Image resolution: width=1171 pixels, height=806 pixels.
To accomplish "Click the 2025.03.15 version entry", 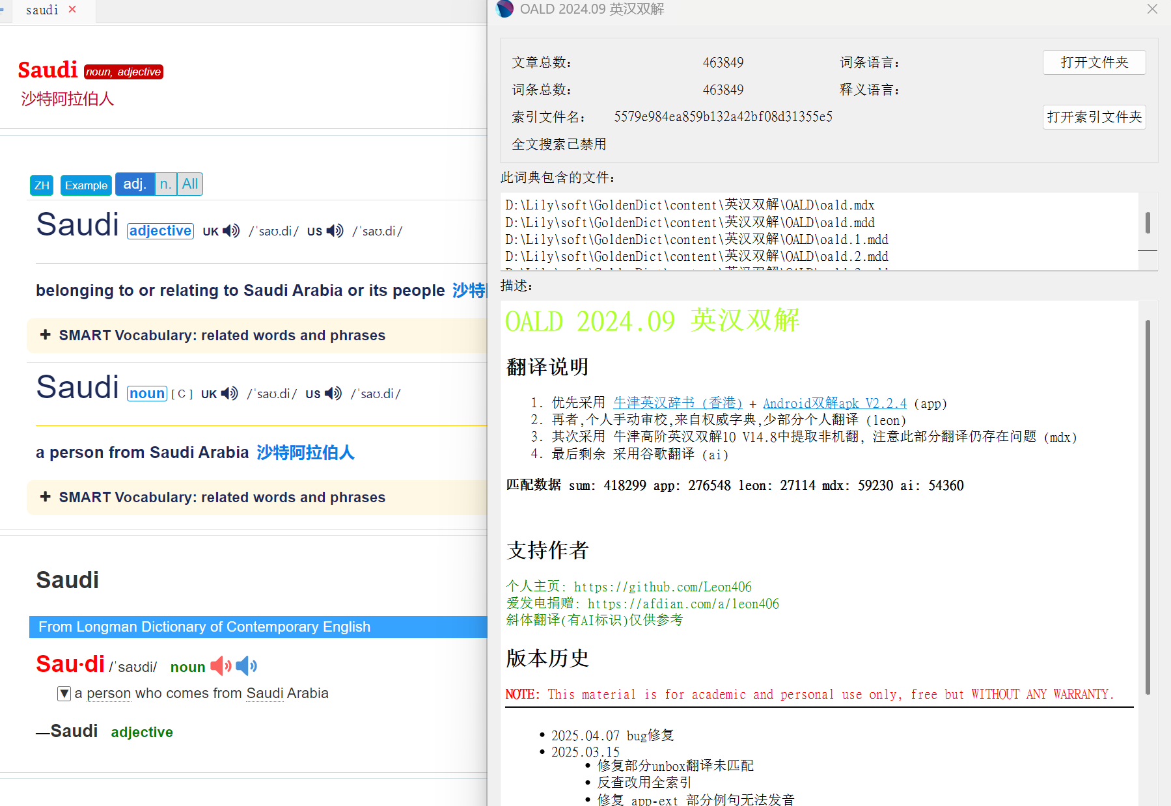I will [x=585, y=752].
